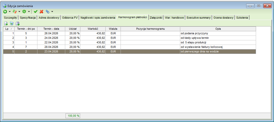Click Pozycja harmonogramu column header
Viewport: 274px width, 122px height.
[150, 29]
